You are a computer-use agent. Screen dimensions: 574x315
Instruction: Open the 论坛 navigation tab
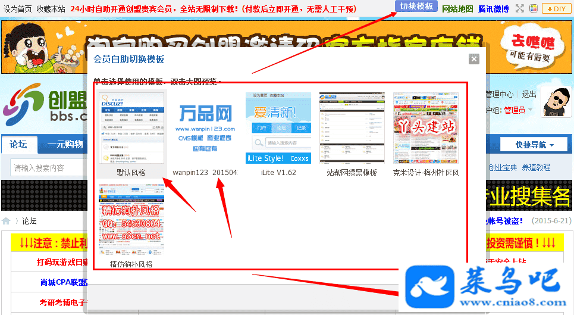point(18,144)
